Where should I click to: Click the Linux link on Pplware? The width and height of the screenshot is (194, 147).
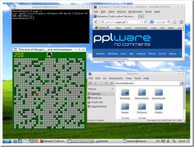tap(123, 54)
